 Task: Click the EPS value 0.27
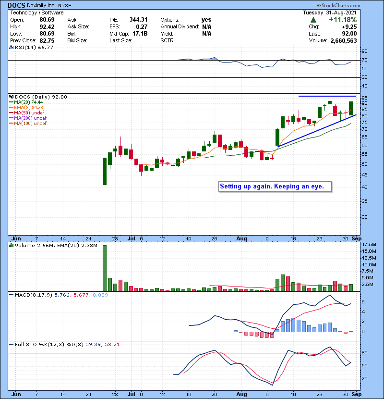click(142, 27)
